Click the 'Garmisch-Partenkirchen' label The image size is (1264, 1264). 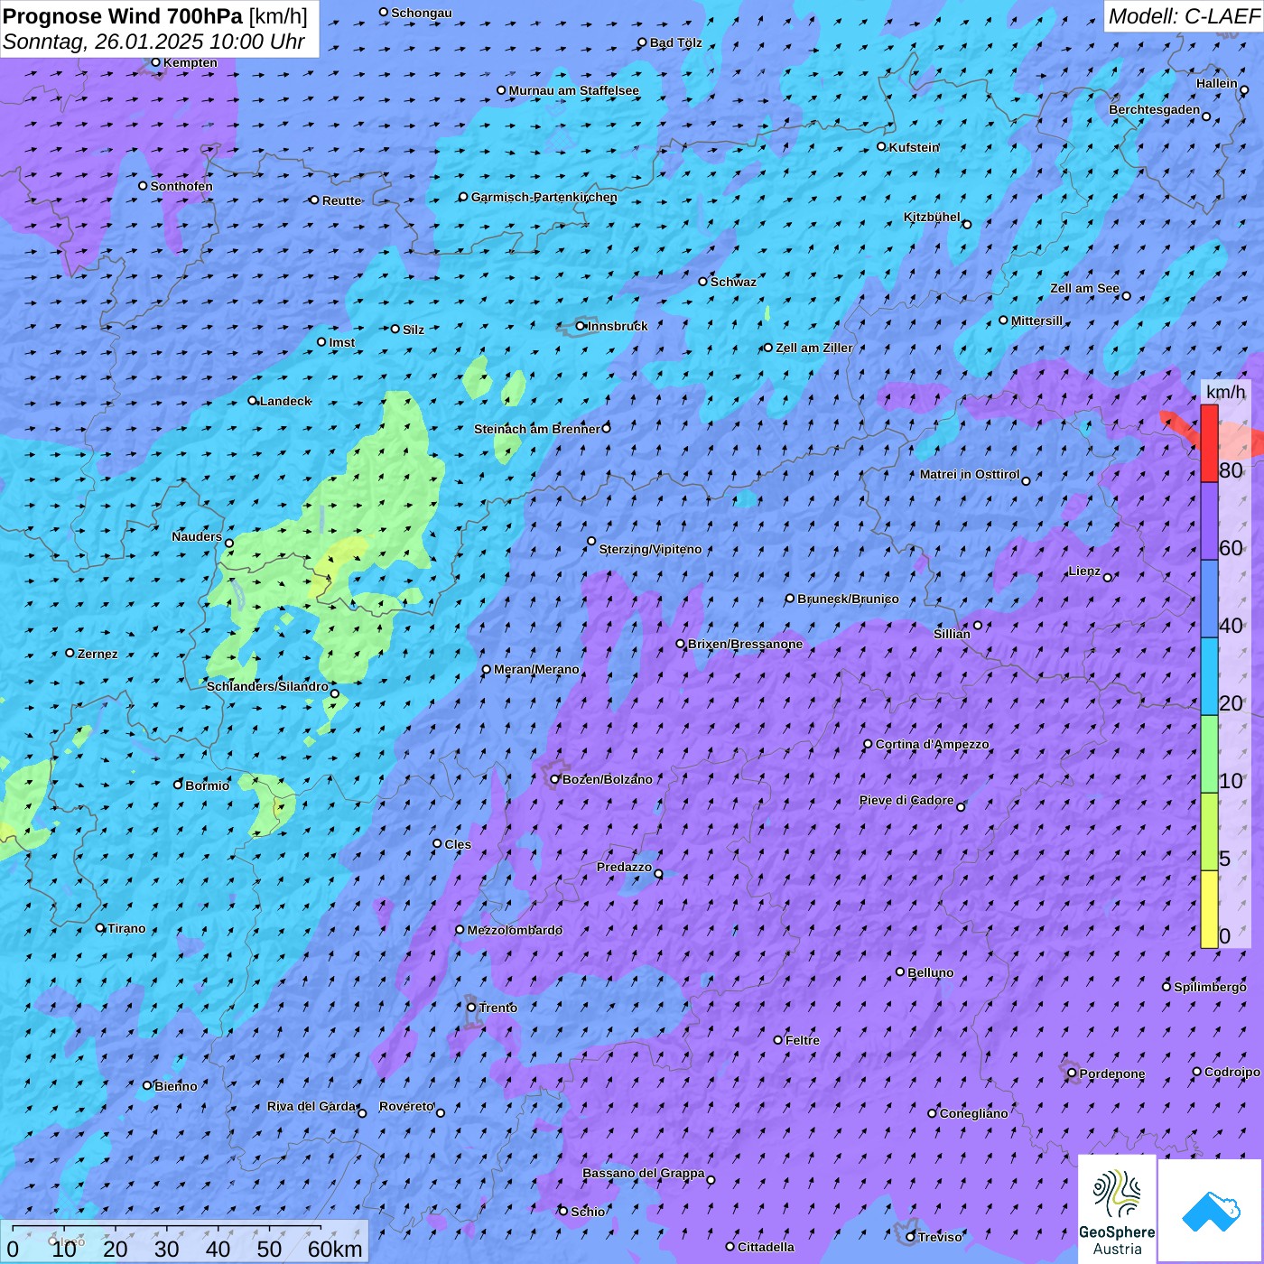[544, 197]
